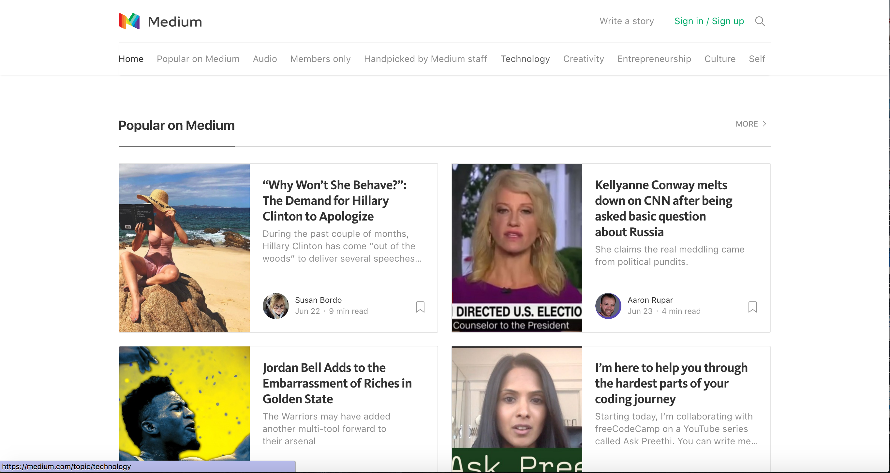Open Aaron Rupar's avatar
The image size is (890, 473).
tap(608, 306)
